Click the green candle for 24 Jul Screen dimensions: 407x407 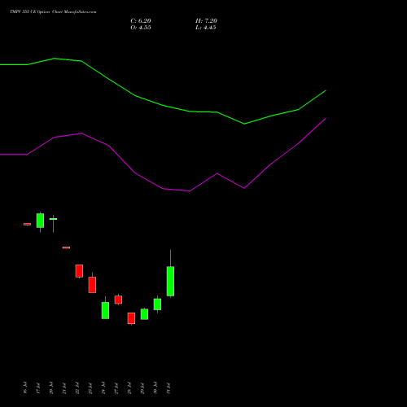(105, 310)
